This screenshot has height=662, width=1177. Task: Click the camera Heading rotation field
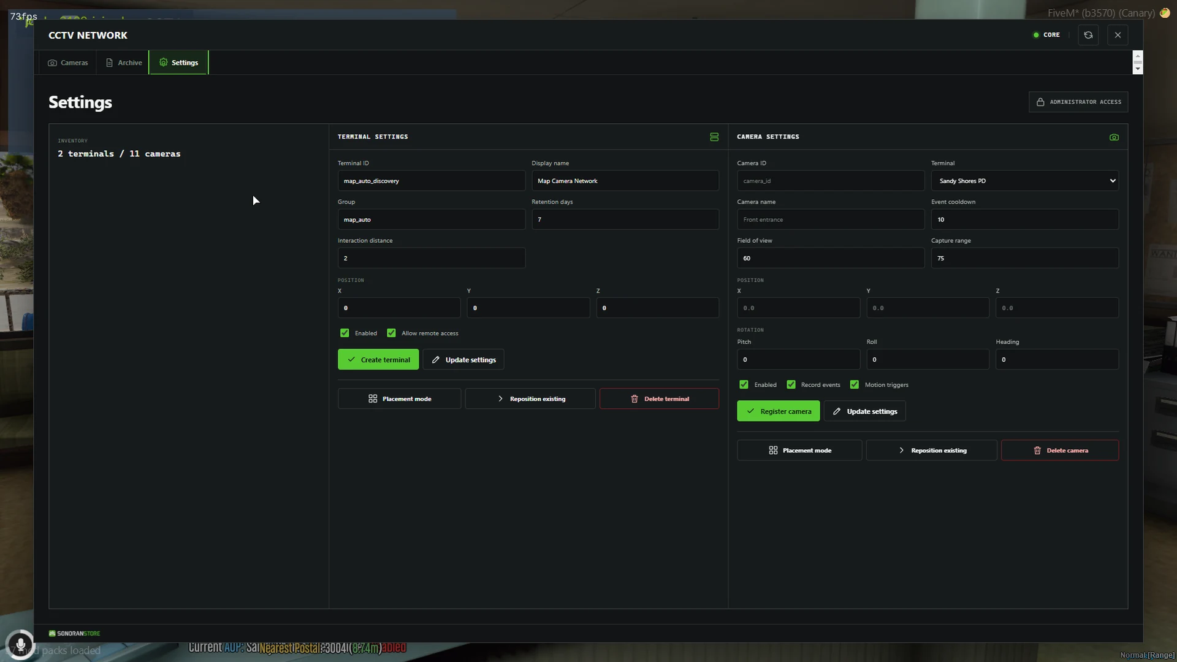click(x=1057, y=359)
